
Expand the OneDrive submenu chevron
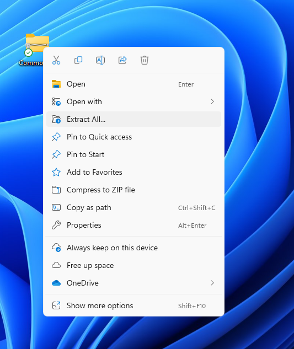[x=212, y=283]
